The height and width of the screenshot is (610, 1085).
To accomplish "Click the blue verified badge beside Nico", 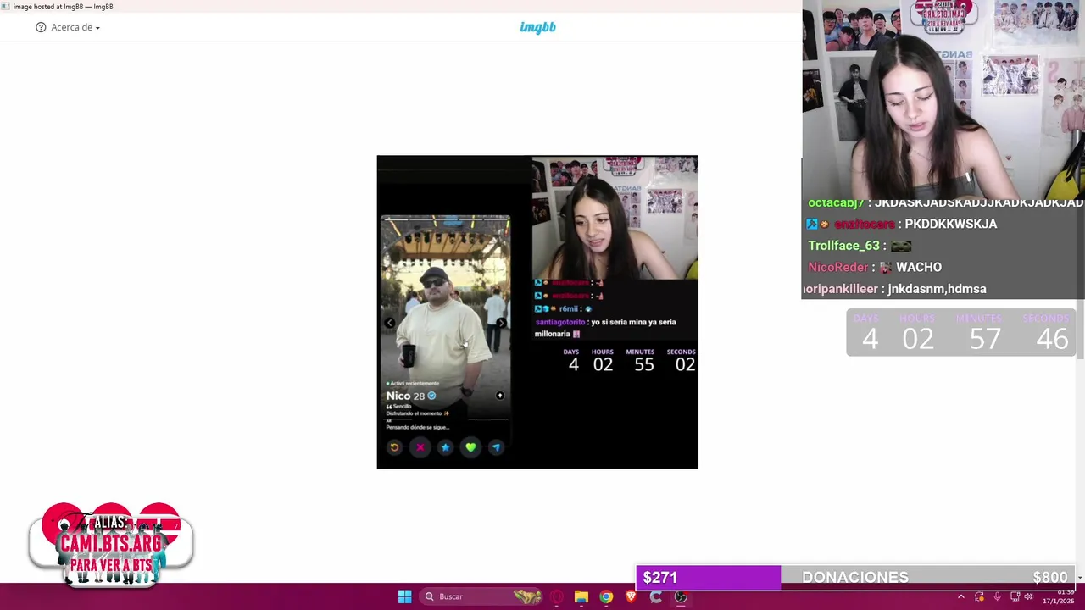I will (431, 396).
